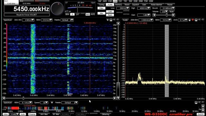The height and width of the screenshot is (116, 206).
Task: Click the main tuning knob
Action: pyautogui.click(x=57, y=9)
